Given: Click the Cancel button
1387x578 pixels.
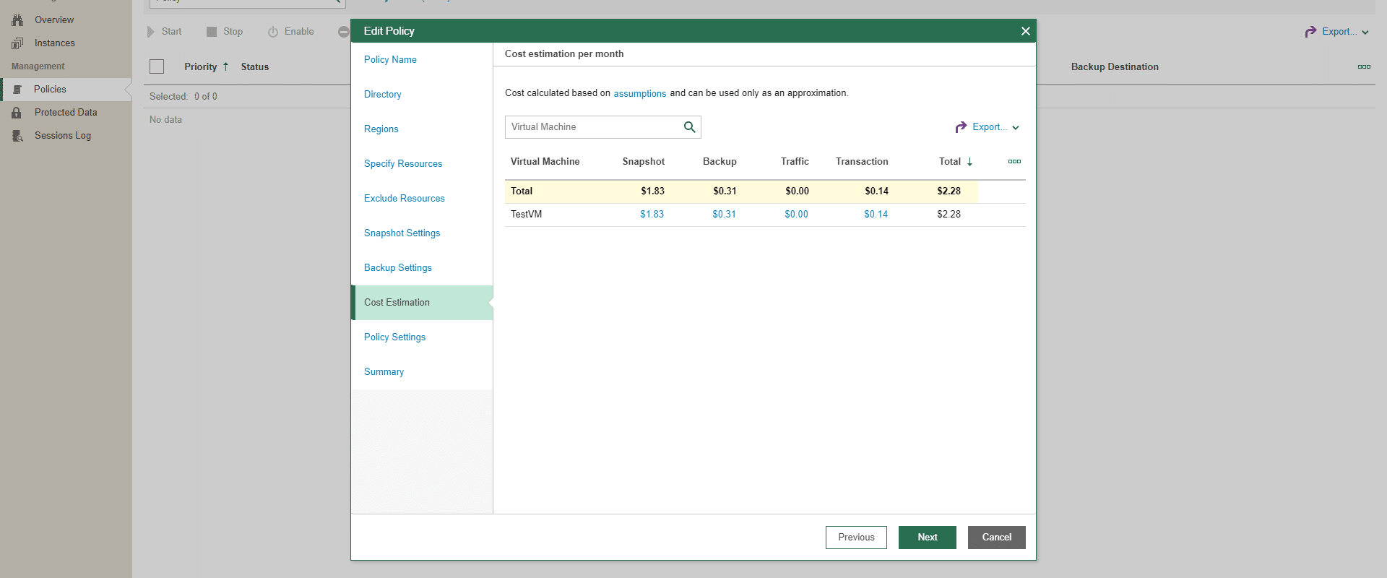Looking at the screenshot, I should tap(997, 538).
